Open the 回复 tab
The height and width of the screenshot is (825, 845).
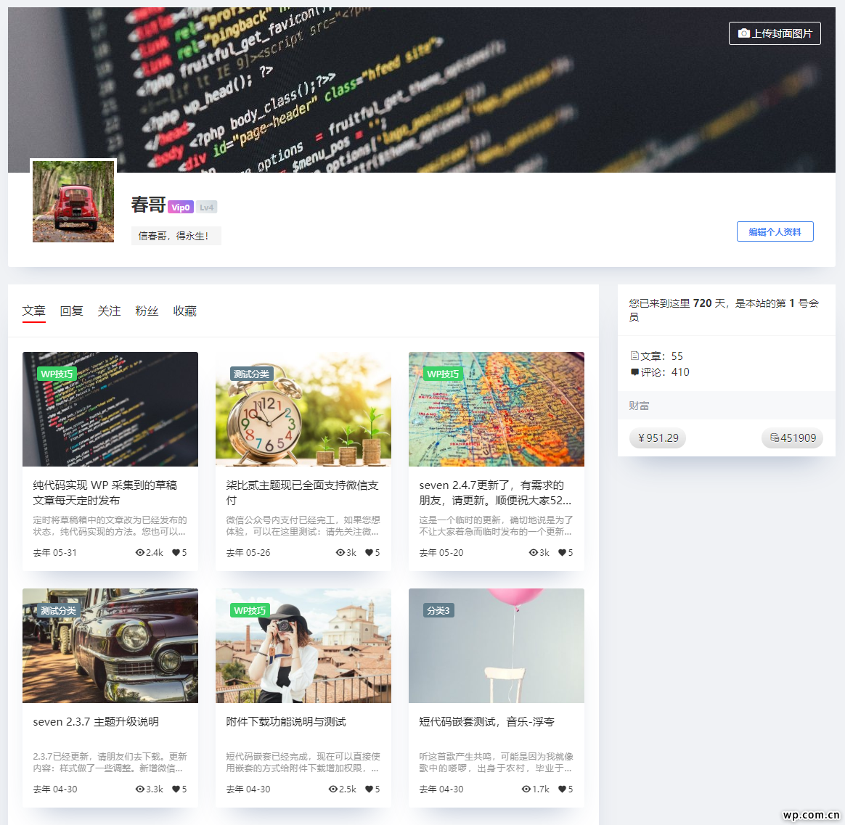tap(72, 311)
